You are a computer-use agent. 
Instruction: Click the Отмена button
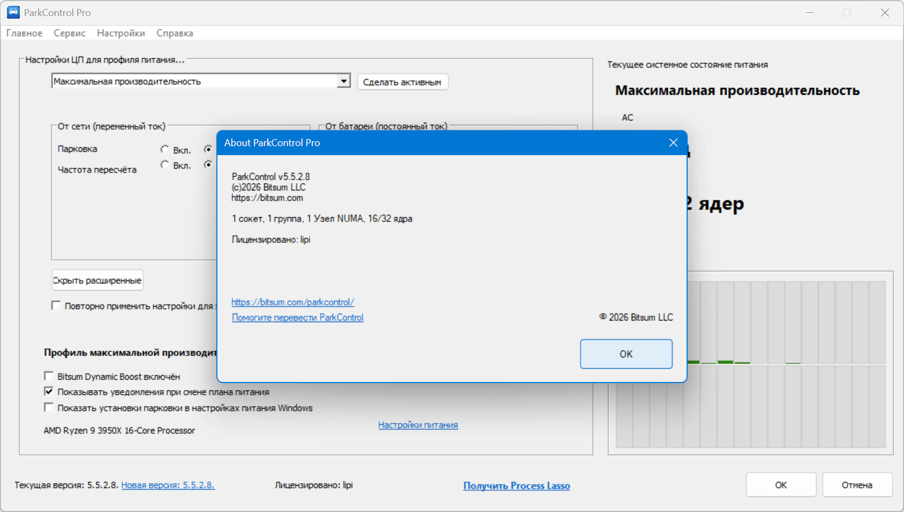click(x=857, y=485)
